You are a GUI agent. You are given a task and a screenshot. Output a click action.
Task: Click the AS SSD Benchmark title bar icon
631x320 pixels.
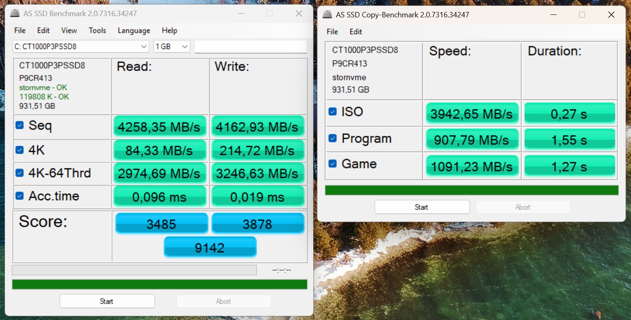(15, 13)
